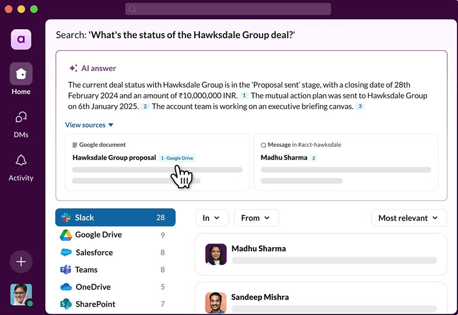This screenshot has width=458, height=315.
Task: Click the Google Drive logo icon
Action: [66, 235]
